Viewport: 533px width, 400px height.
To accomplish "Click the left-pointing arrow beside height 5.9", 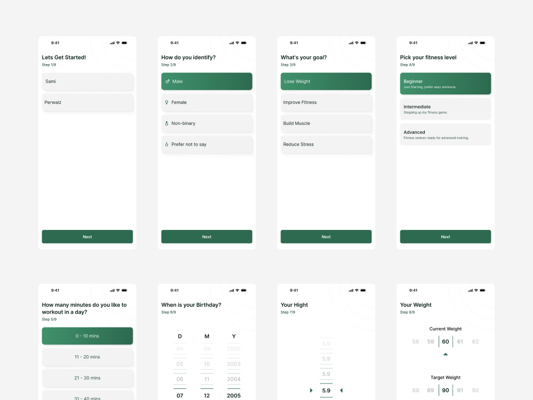I will tap(341, 390).
